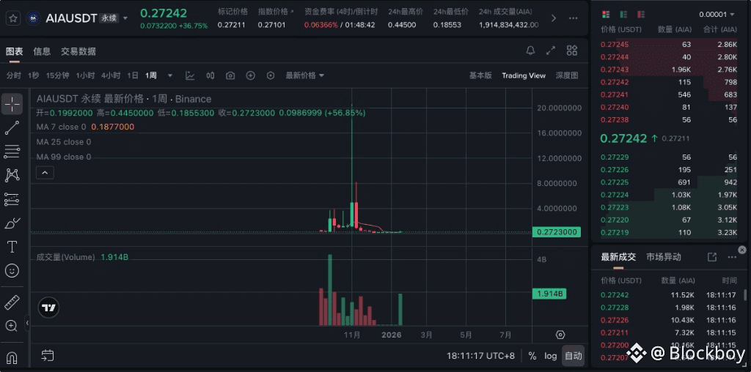Select the 15分钟 interval
Viewport: 751px width, 372px height.
pyautogui.click(x=57, y=75)
